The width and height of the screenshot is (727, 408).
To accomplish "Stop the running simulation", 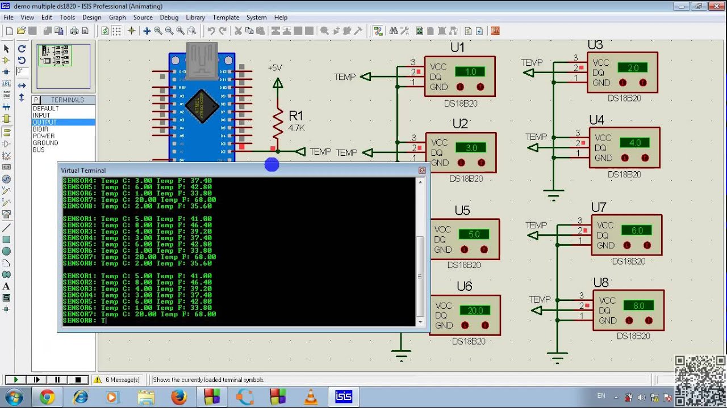I will [x=78, y=380].
